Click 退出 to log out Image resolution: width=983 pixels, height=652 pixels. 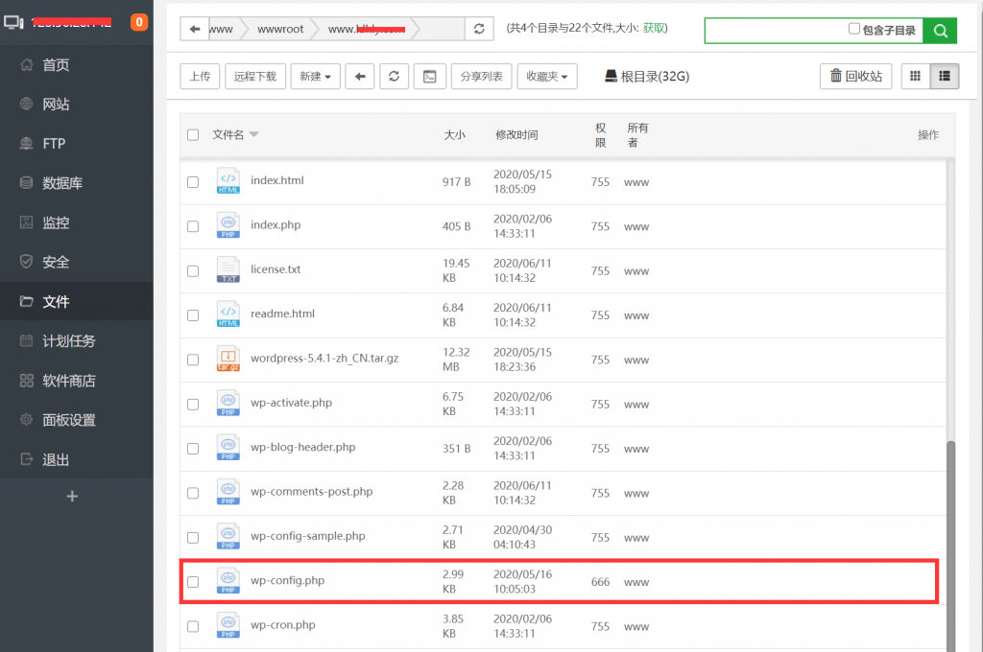pyautogui.click(x=77, y=459)
